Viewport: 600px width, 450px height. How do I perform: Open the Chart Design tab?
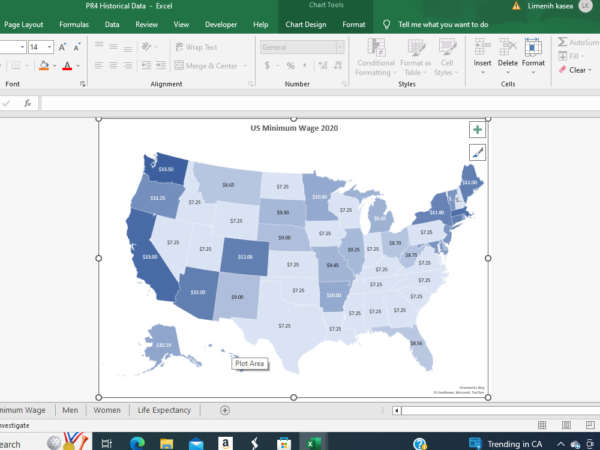(x=306, y=25)
